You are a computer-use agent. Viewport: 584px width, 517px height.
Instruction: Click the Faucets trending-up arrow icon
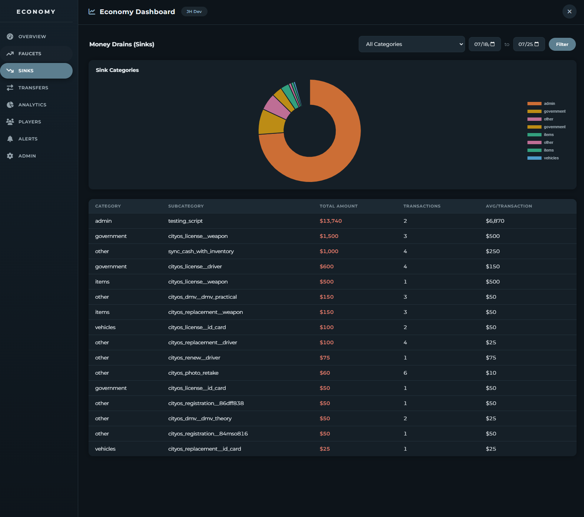10,53
